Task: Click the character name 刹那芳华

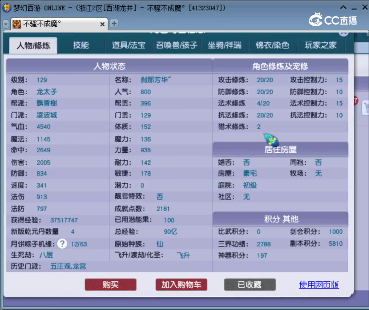Action: point(156,80)
